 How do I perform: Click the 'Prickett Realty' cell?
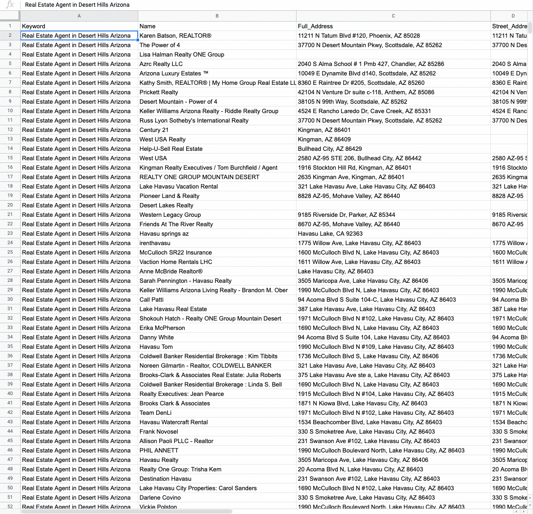[217, 92]
